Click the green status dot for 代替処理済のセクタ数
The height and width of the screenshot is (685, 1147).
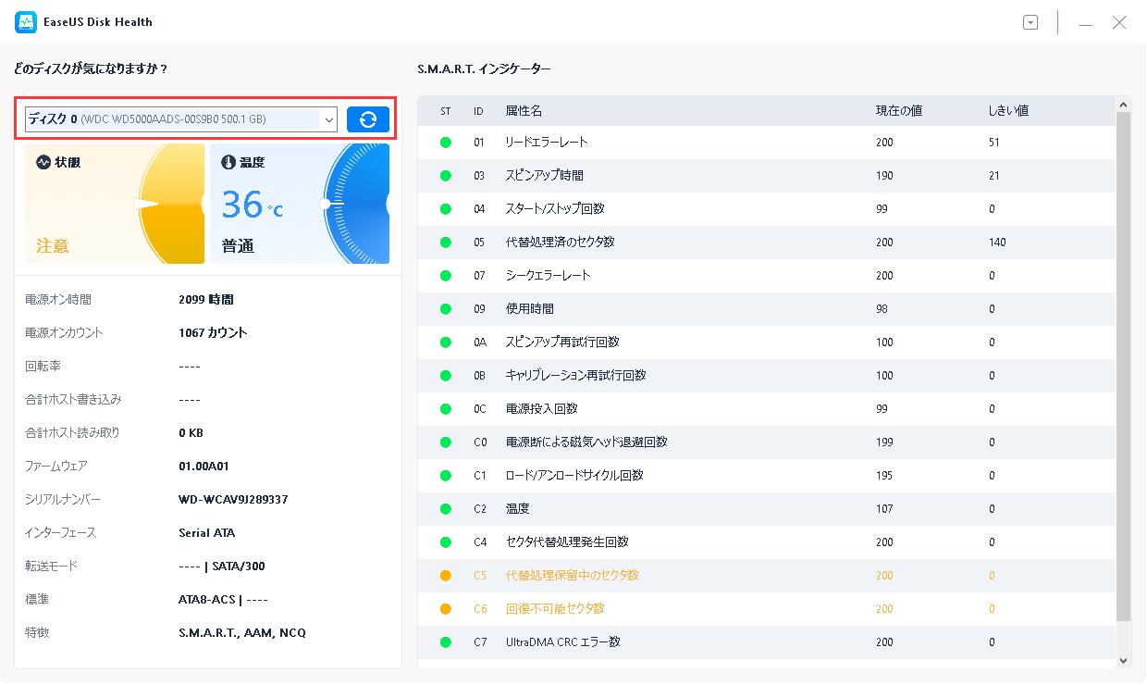tap(446, 243)
